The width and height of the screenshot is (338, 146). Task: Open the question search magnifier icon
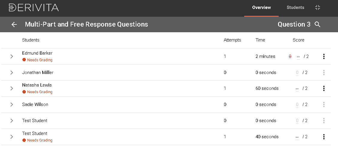point(318,24)
